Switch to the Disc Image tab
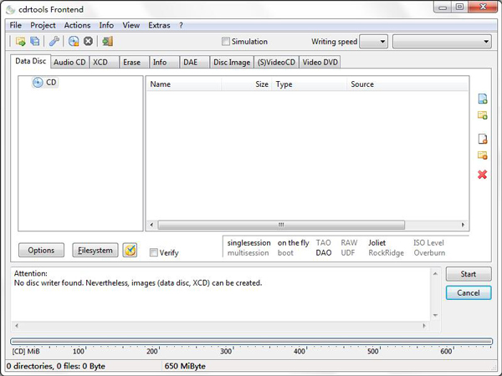 232,63
